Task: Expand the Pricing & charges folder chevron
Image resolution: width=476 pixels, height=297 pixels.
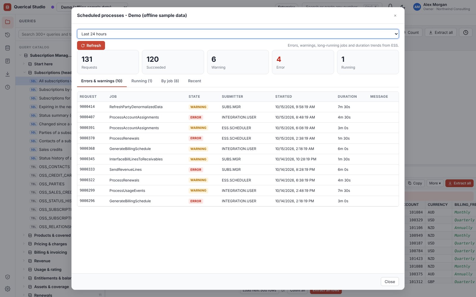Action: pos(24,244)
